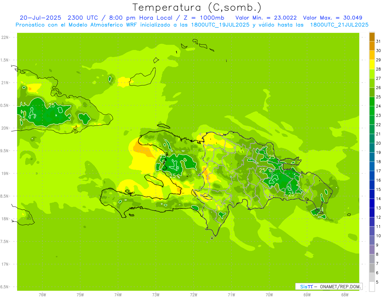The height and width of the screenshot is (299, 387).
Task: Click the legend scale value "5"
Action: pos(377,282)
